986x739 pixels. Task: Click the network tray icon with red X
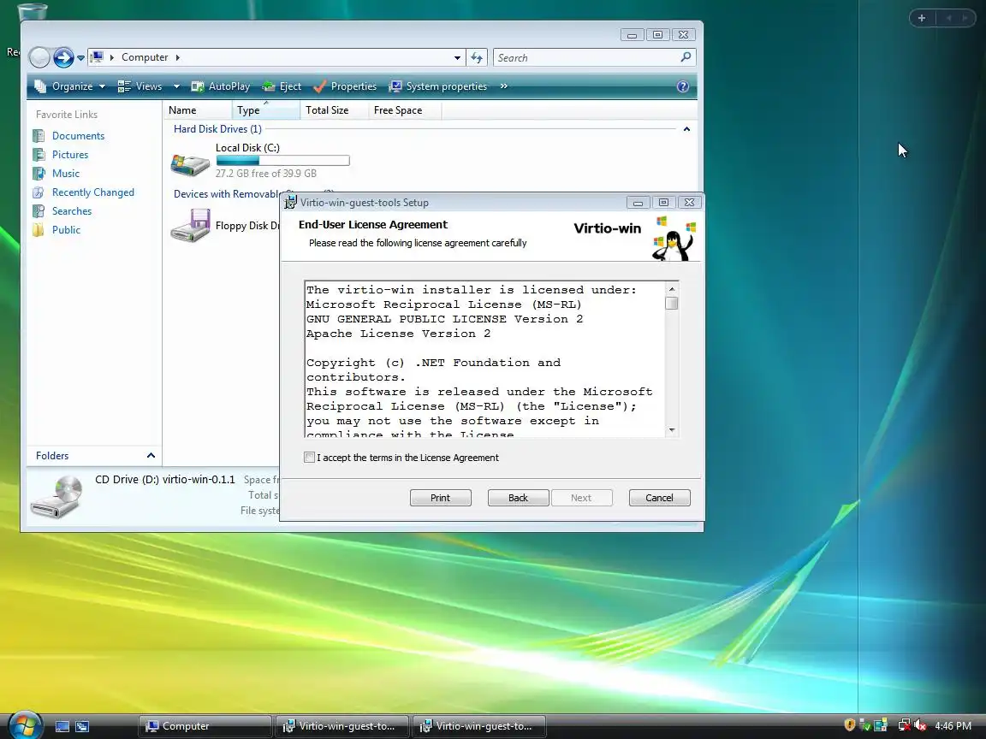click(x=904, y=725)
